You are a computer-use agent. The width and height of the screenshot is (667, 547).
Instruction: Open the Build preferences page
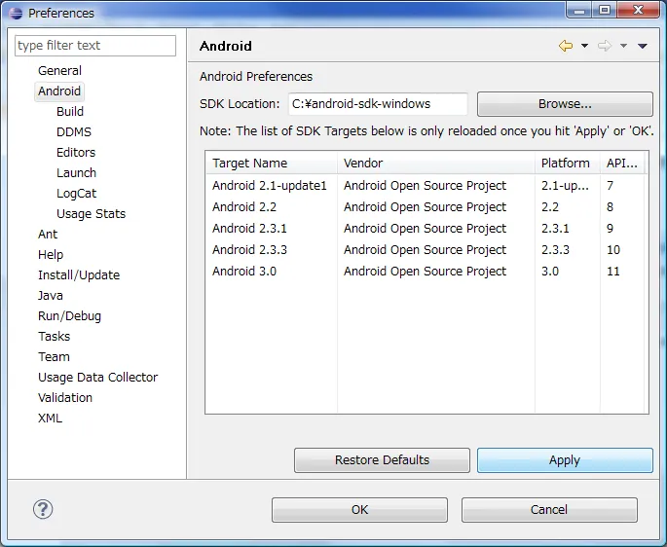click(70, 111)
